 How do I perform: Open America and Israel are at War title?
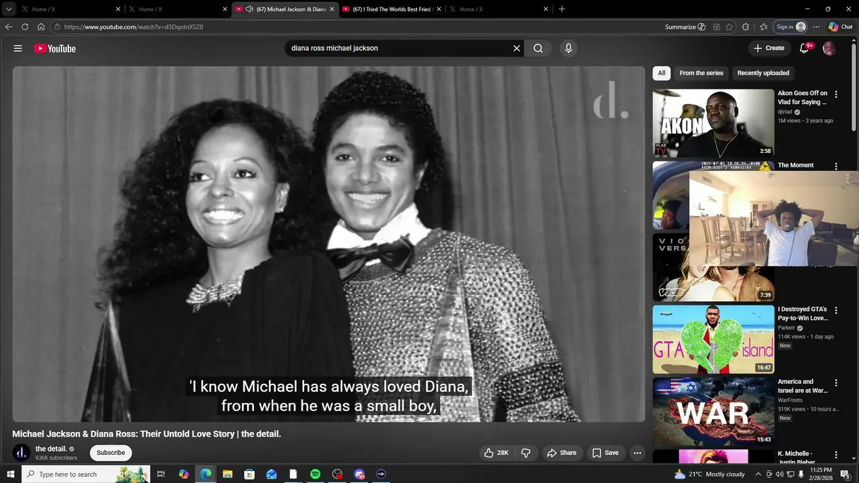pos(803,386)
